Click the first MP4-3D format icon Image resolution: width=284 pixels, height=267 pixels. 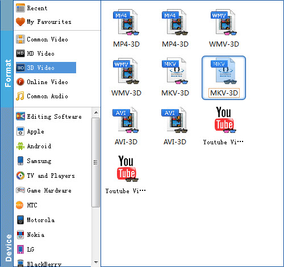point(126,28)
